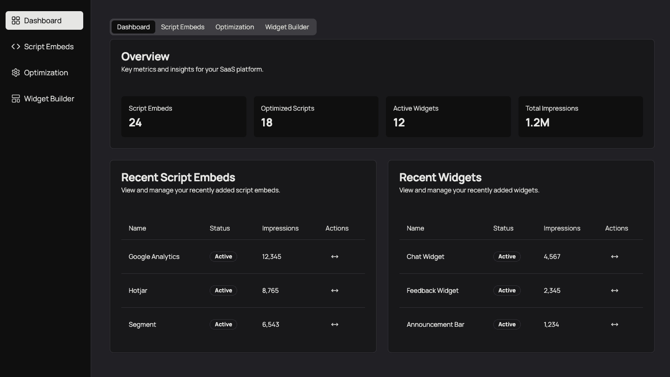
Task: Switch to the Script Embeds tab
Action: tap(183, 27)
